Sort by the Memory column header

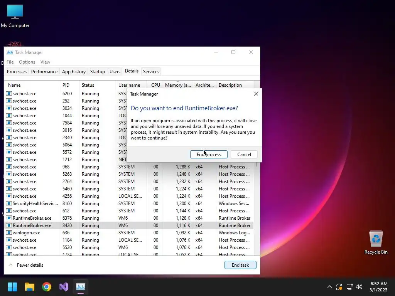(x=178, y=85)
